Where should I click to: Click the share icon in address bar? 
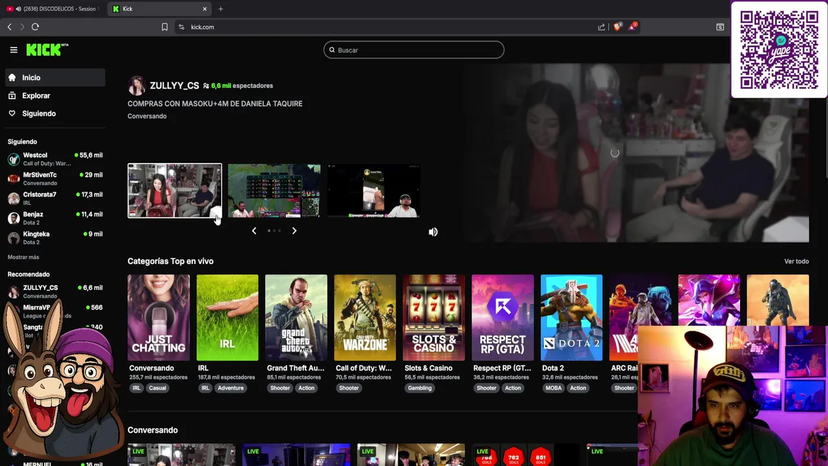(x=602, y=27)
